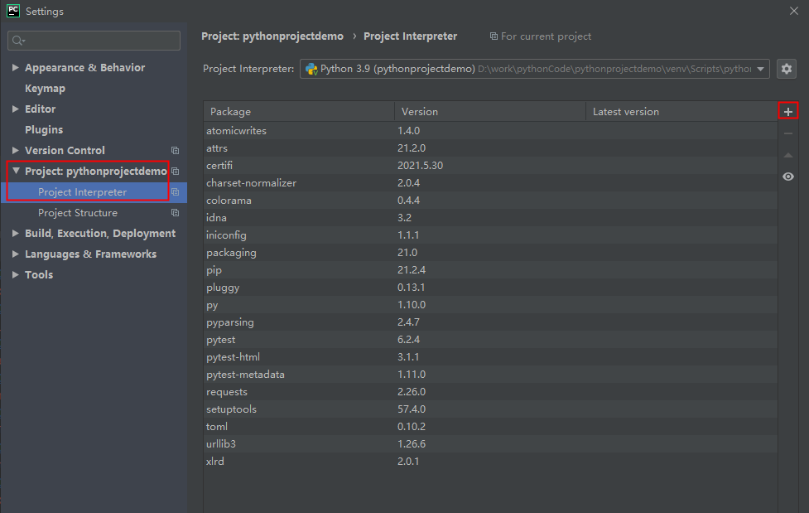Select the urllib3 package row
This screenshot has height=513, width=809.
(490, 443)
